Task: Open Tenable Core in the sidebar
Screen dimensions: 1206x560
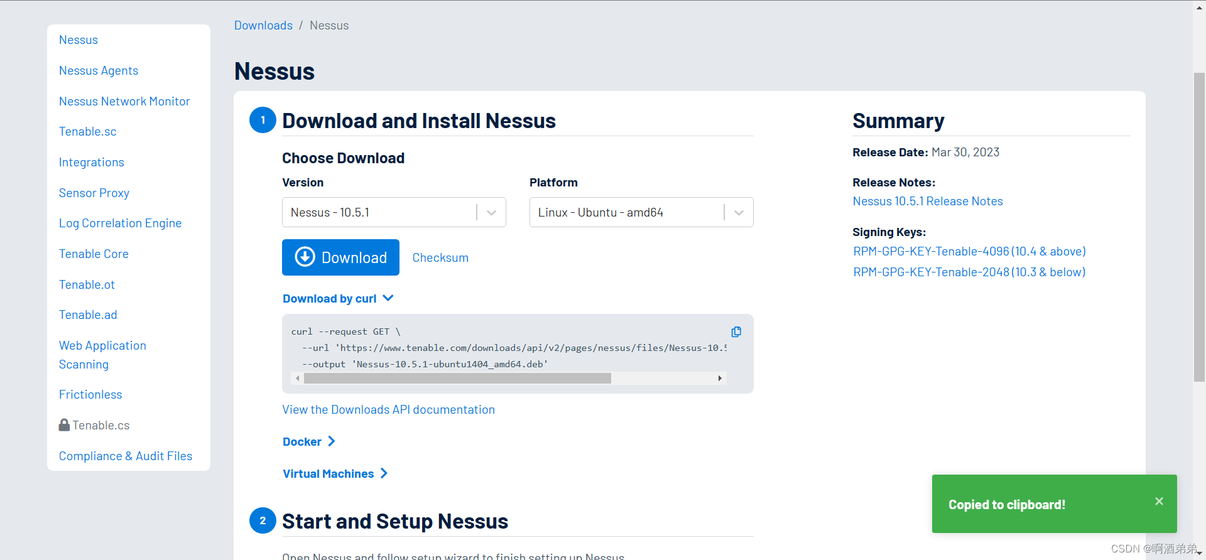Action: 94,254
